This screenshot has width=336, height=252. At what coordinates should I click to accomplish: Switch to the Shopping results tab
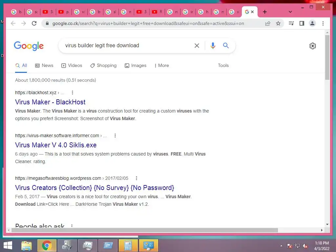(x=103, y=66)
